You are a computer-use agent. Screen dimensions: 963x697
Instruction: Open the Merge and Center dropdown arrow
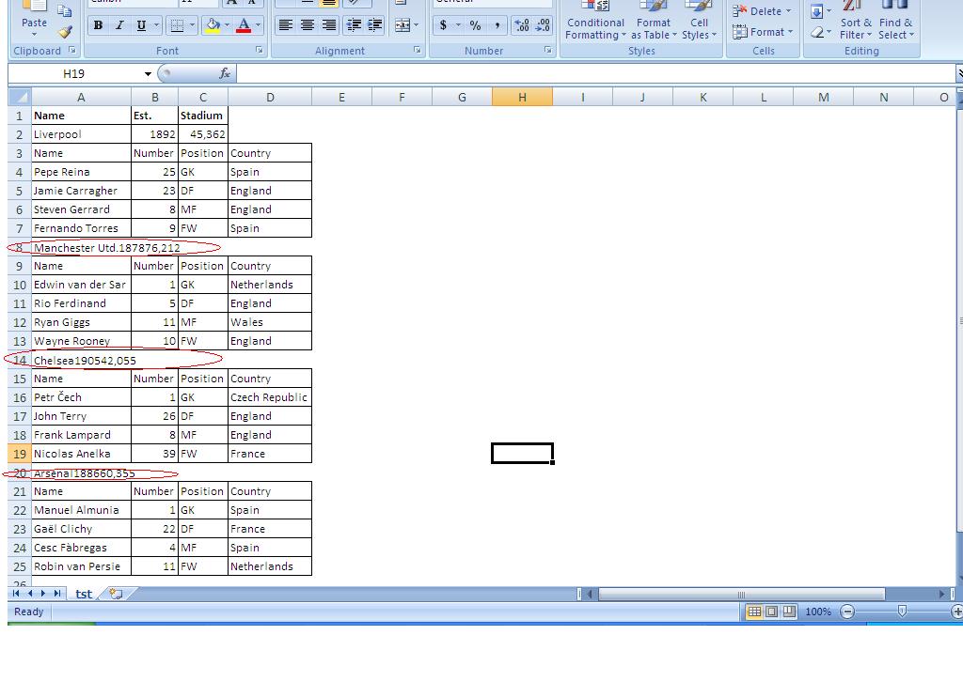pos(417,25)
